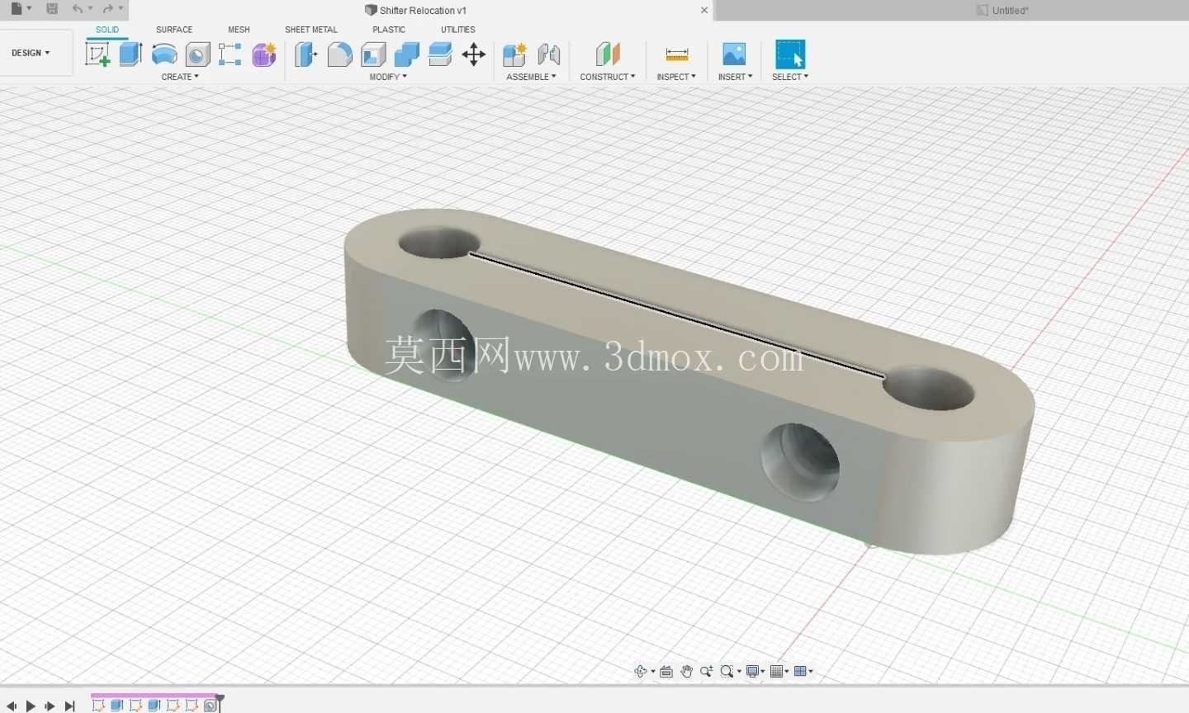Select the Zoom tool with plus

tap(707, 671)
